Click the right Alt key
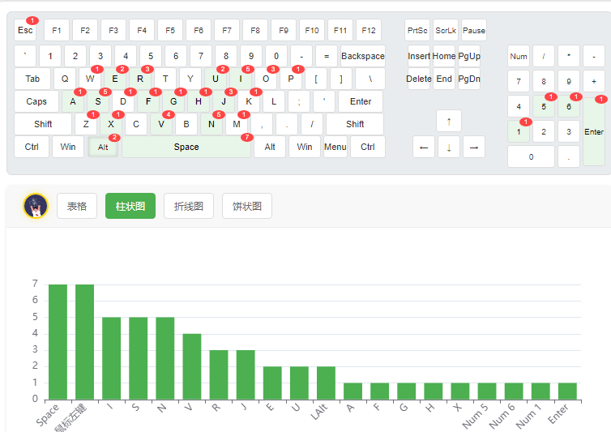611x432 pixels. [270, 147]
